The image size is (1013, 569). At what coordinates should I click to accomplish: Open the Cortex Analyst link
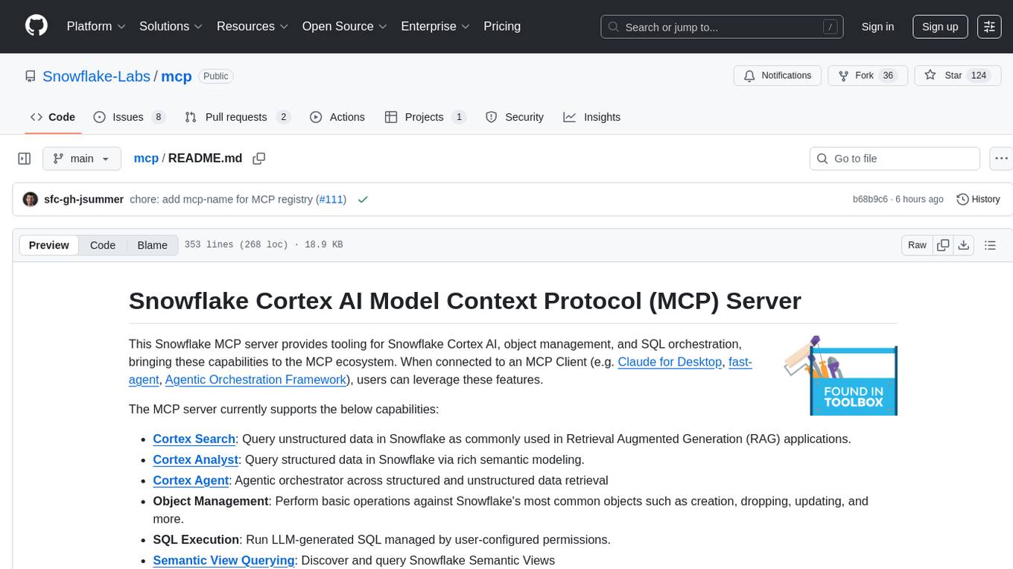click(x=196, y=460)
